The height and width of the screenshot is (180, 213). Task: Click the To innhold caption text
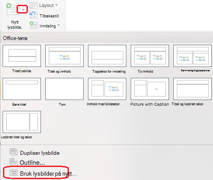(x=145, y=71)
